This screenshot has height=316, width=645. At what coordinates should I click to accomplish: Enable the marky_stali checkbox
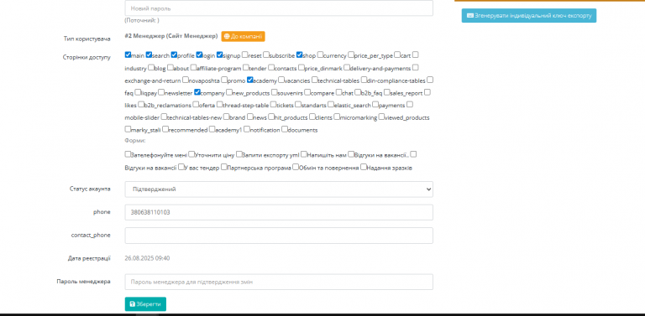coord(128,129)
